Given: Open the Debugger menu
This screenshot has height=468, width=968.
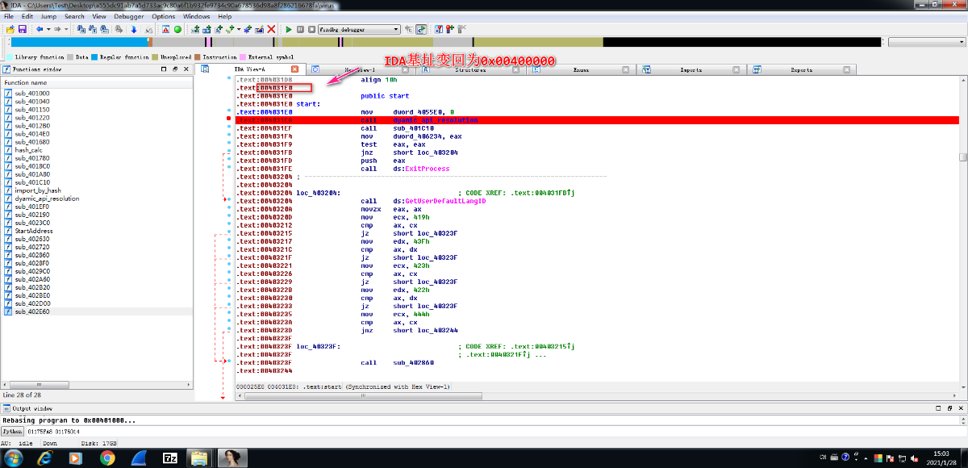Looking at the screenshot, I should click(x=129, y=16).
